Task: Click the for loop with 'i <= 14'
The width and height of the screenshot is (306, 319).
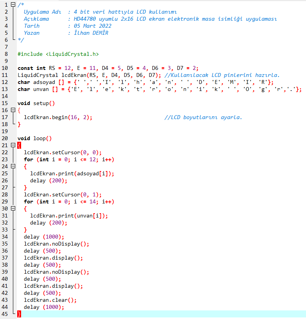Action: (69, 201)
